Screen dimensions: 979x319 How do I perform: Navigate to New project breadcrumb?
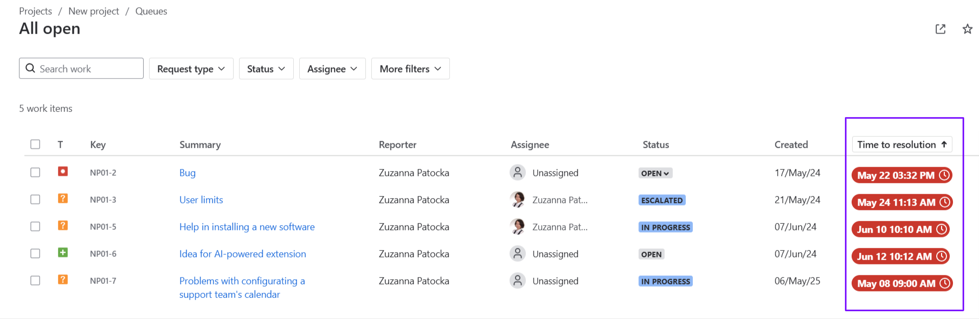coord(94,11)
